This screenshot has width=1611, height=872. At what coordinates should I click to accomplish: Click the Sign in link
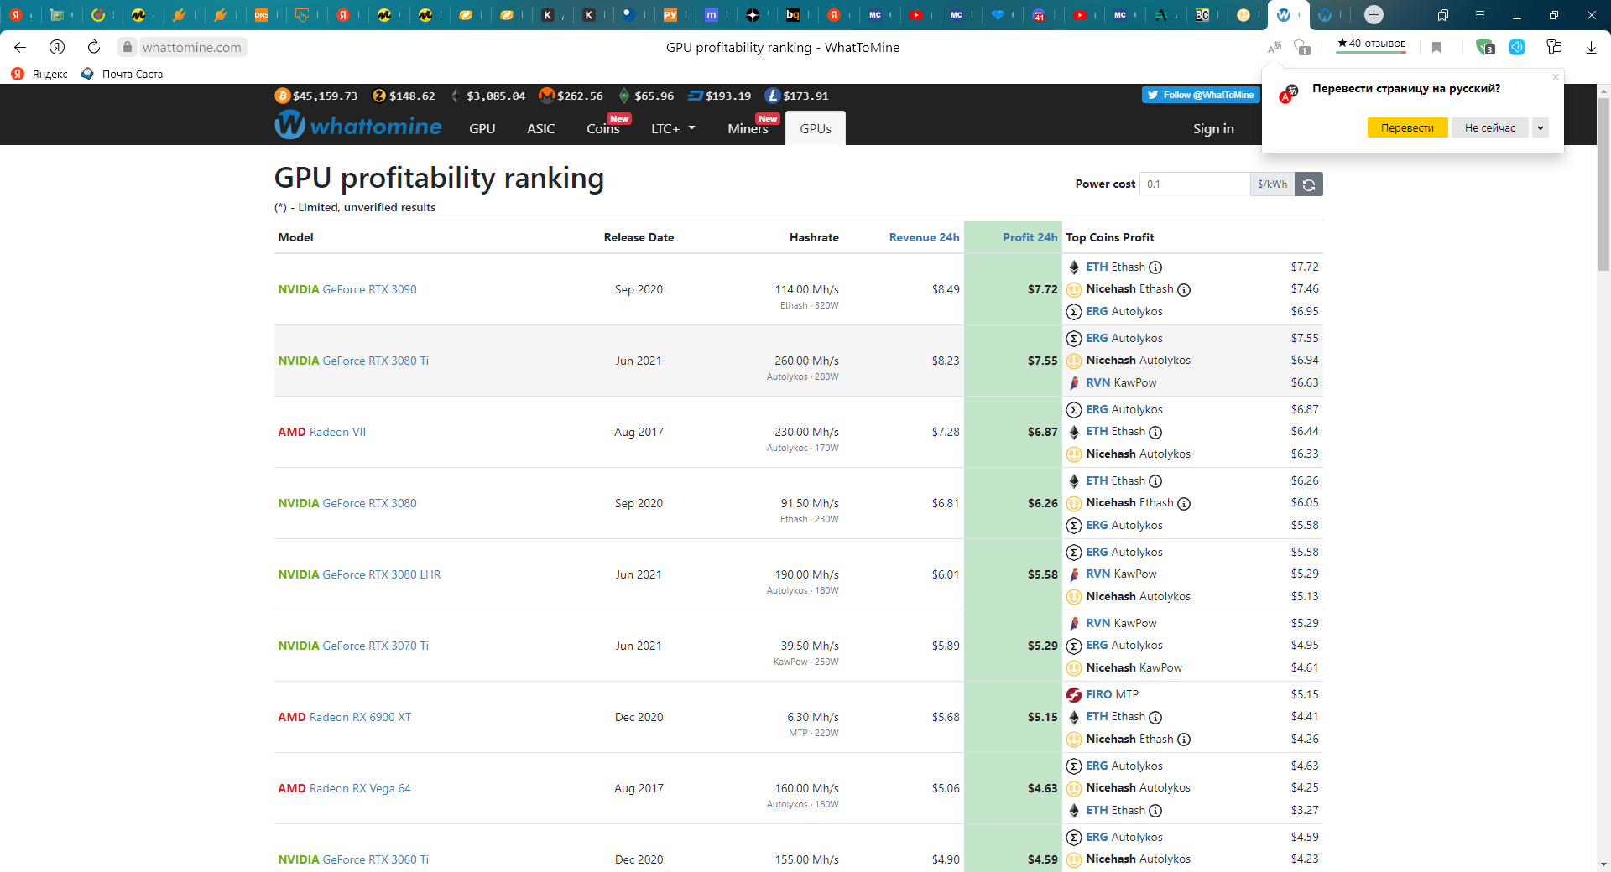click(1213, 128)
